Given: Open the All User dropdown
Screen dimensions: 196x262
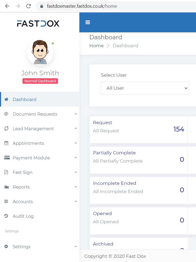Looking at the screenshot, I should (145, 88).
